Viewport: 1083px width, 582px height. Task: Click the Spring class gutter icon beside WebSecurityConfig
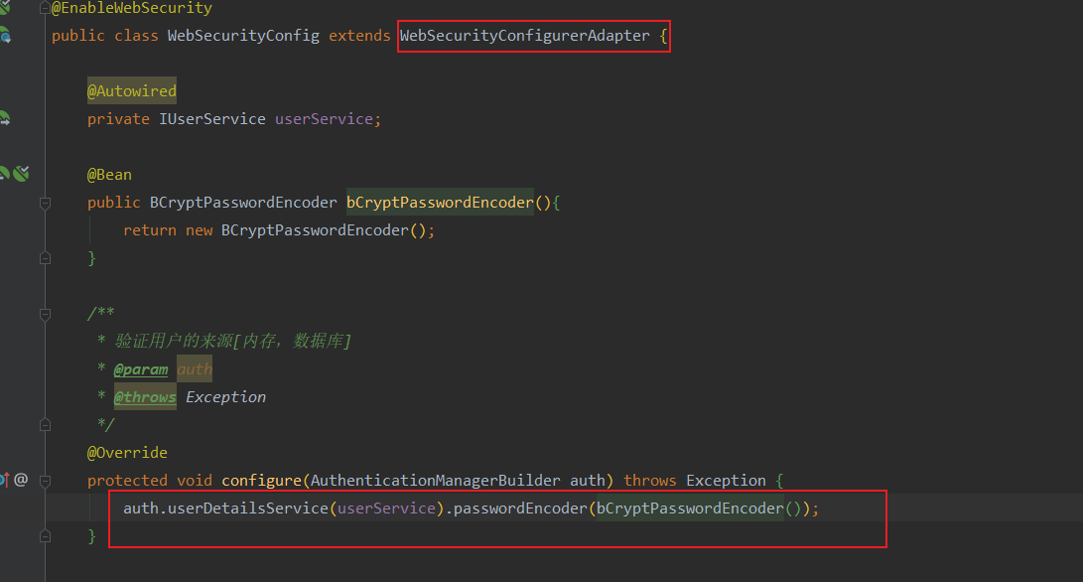(x=5, y=35)
